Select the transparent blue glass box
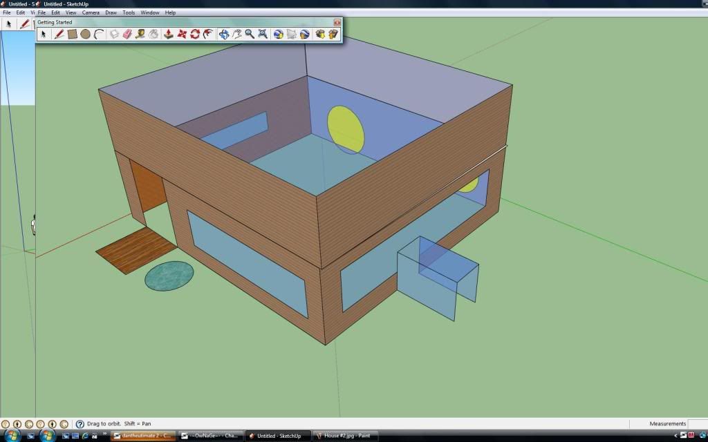This screenshot has width=708, height=442. click(437, 278)
